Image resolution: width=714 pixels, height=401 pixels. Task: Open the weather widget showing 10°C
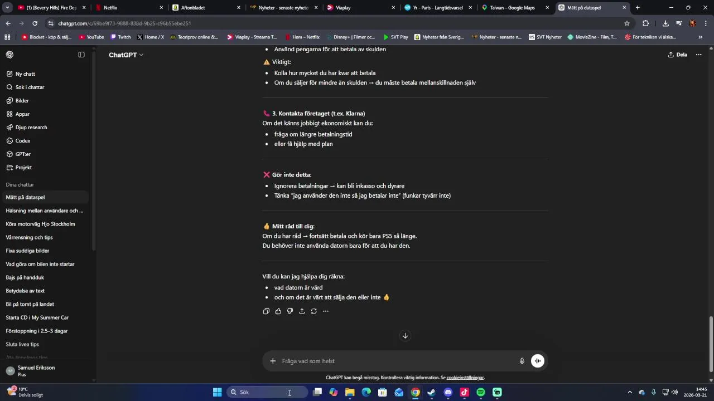pyautogui.click(x=25, y=392)
